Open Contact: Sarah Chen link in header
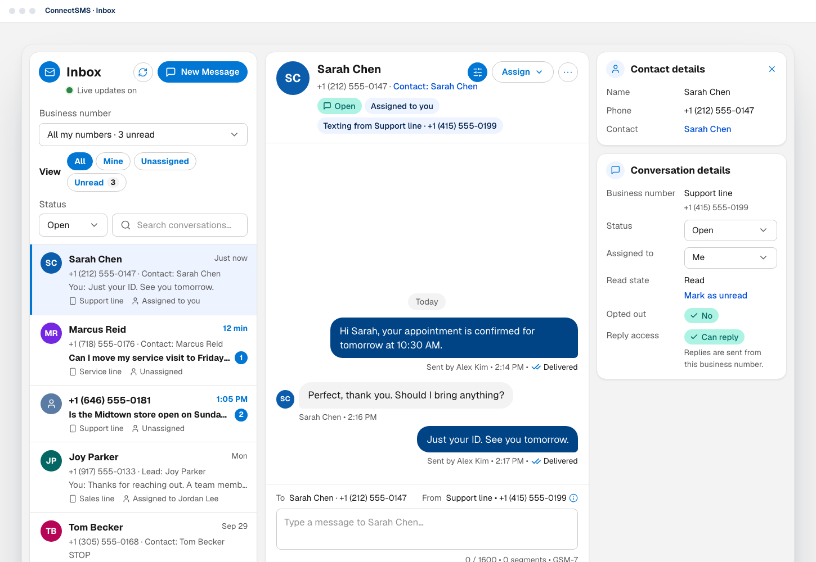 pos(435,87)
